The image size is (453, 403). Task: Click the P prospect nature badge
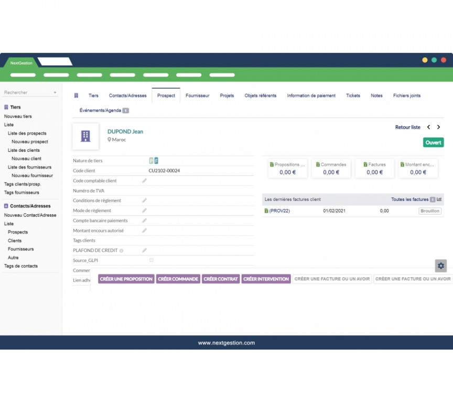151,161
